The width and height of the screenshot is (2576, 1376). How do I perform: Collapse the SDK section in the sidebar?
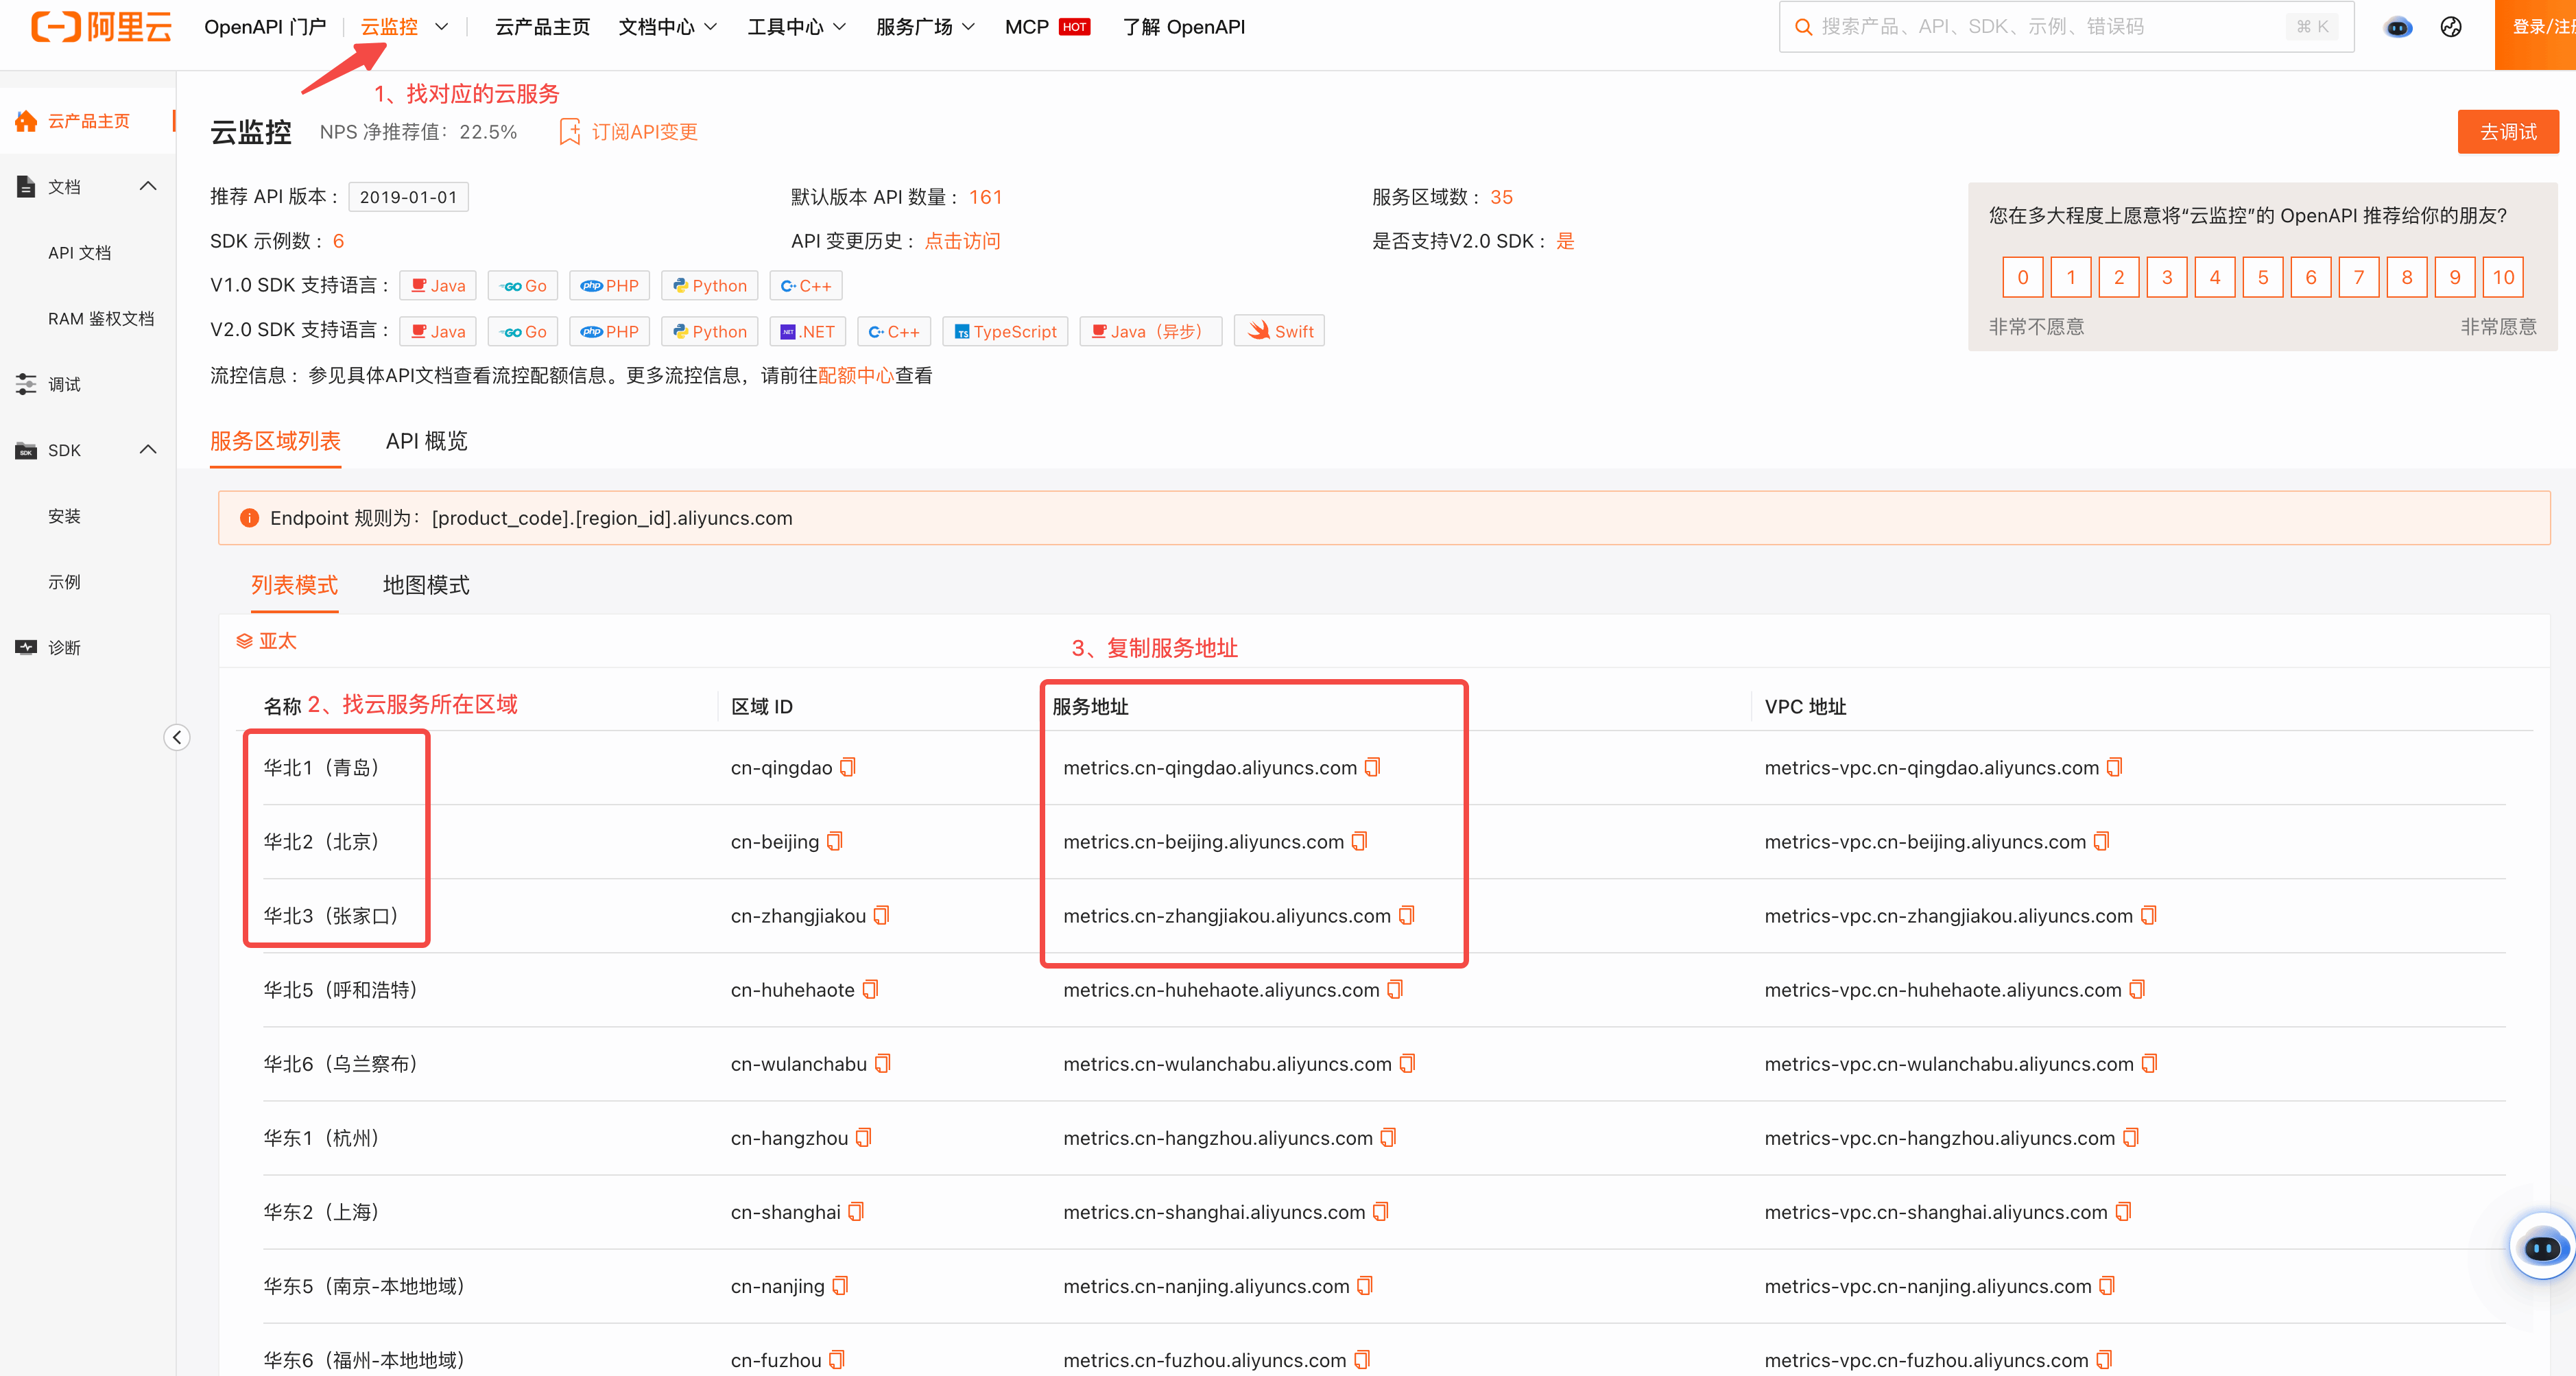point(148,450)
